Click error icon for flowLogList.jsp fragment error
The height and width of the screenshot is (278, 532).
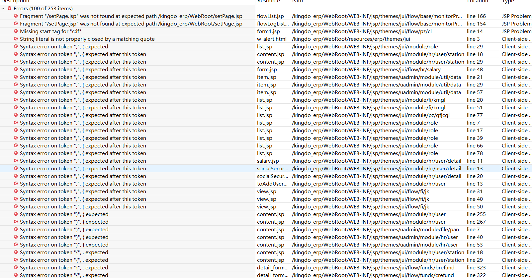[x=16, y=24]
